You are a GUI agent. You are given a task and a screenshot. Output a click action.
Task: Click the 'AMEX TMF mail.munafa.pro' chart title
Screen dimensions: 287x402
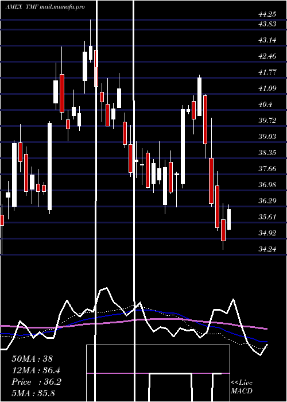pos(45,7)
